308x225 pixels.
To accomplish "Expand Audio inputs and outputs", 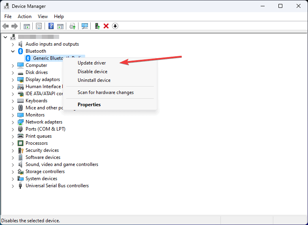I will [13, 44].
